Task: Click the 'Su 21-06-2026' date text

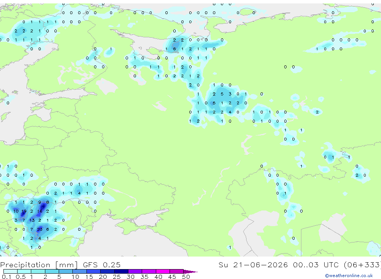Action: pos(253,265)
